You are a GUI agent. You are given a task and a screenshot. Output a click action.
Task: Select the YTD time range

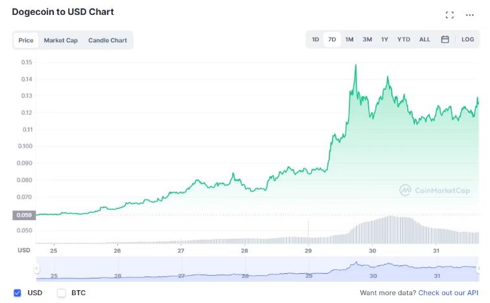(403, 39)
